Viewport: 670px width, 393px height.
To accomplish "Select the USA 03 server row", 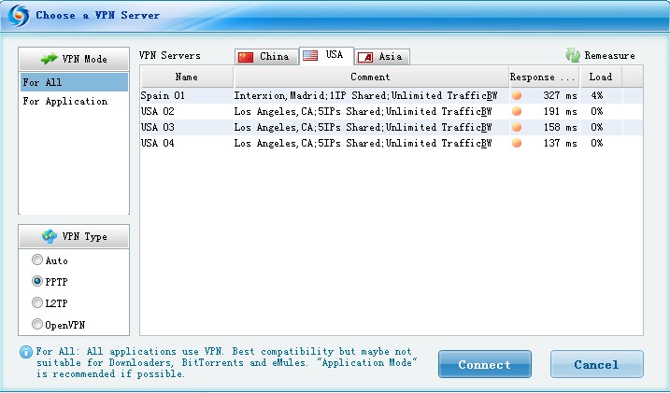I will 392,127.
